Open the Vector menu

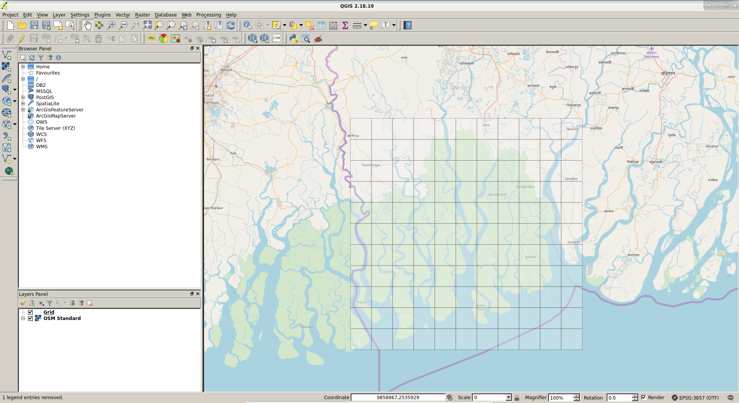[123, 15]
